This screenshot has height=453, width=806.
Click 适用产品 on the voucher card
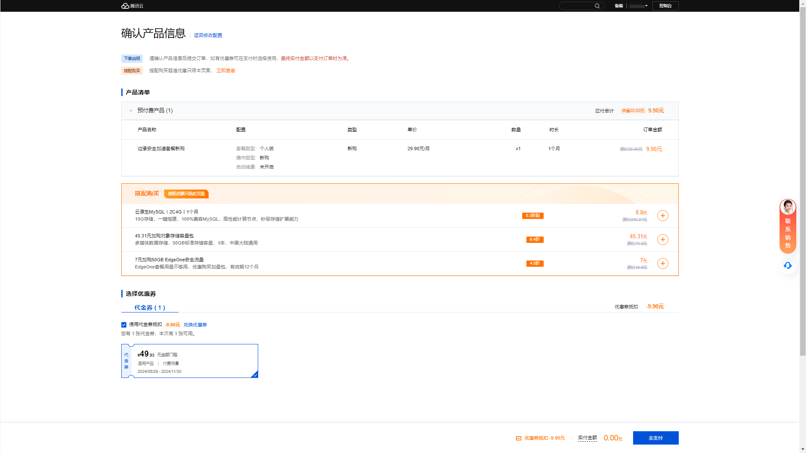146,364
